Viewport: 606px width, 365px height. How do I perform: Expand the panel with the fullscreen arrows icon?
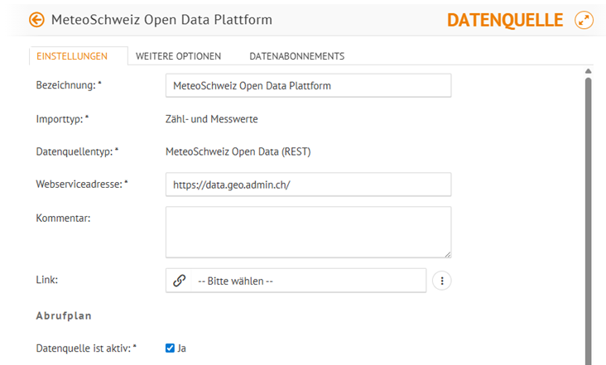coord(584,20)
